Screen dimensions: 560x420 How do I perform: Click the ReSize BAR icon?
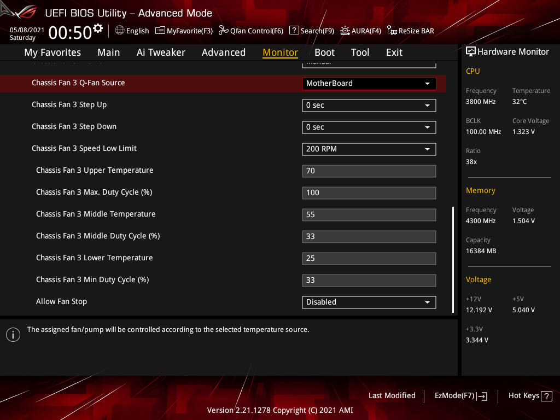392,31
